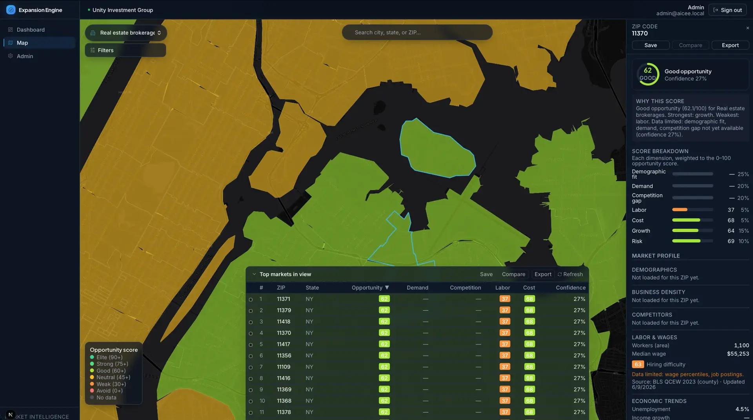Open the Real estate brokerage dropdown
Viewport: 753px width, 420px height.
coord(126,33)
